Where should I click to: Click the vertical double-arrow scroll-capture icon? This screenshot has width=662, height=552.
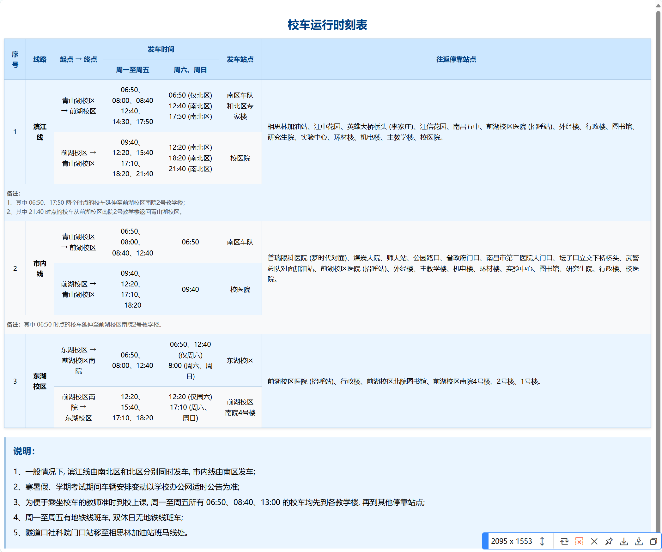coord(542,541)
